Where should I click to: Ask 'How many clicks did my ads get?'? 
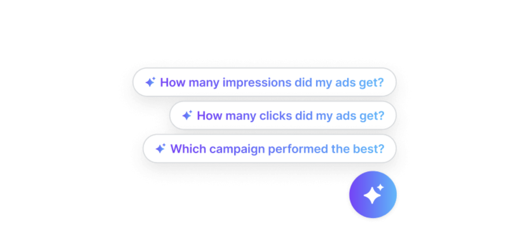(282, 115)
